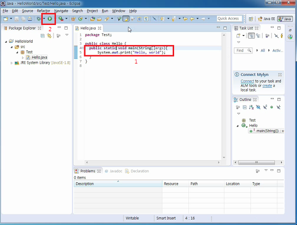Toggle Block Selection Mode in toolbar
The width and height of the screenshot is (297, 225).
[140, 19]
